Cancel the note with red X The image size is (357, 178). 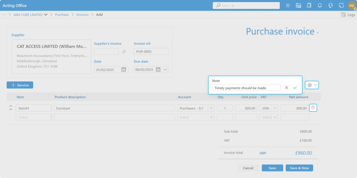click(286, 88)
